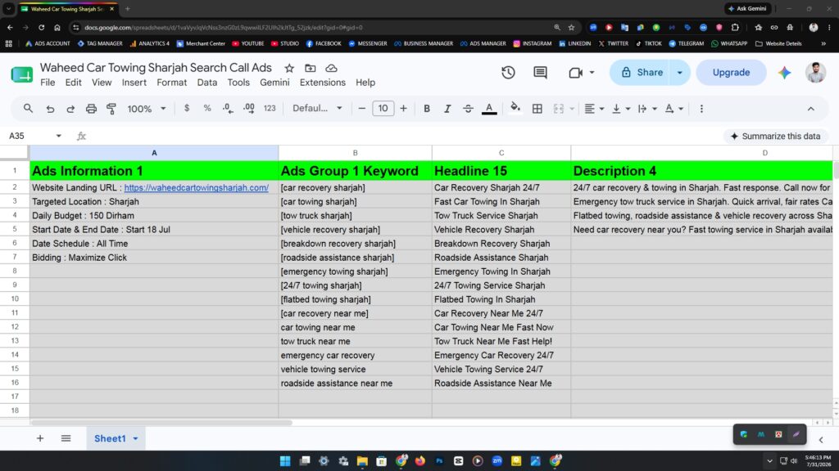Select the cell 'Flatbed Towing In Sharjah'
The width and height of the screenshot is (839, 471).
(x=501, y=299)
